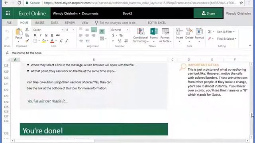Toggle Strikethrough formatting
The width and height of the screenshot is (255, 143).
point(58,35)
